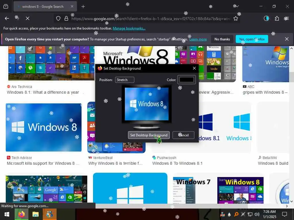Bookmark this page with the star icon

(x=236, y=18)
